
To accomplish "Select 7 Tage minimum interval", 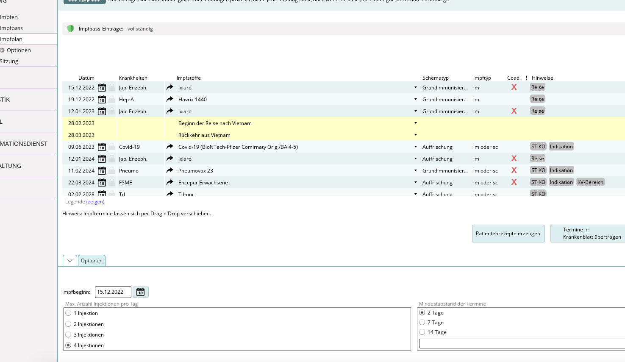I will (x=422, y=322).
